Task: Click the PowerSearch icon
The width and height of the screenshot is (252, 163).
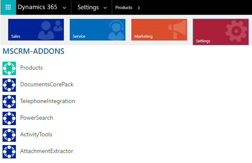Action: click(x=9, y=118)
